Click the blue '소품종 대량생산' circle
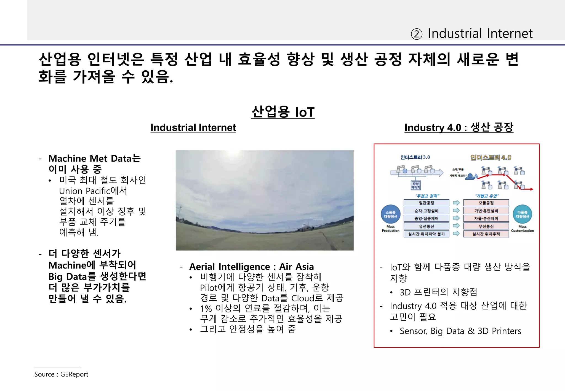 point(391,214)
